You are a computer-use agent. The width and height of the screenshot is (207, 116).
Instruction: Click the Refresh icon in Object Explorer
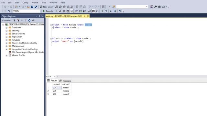pos(29,20)
